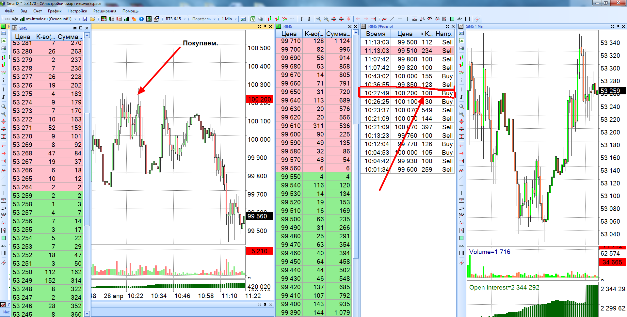This screenshot has width=627, height=317.
Task: Toggle zigzag line chart mode in the top toolbar
Action: 285,19
